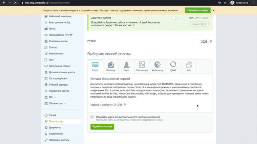257x144 pixels.
Task: Open Оплата услуг in the sidebar
Action: coord(62,121)
